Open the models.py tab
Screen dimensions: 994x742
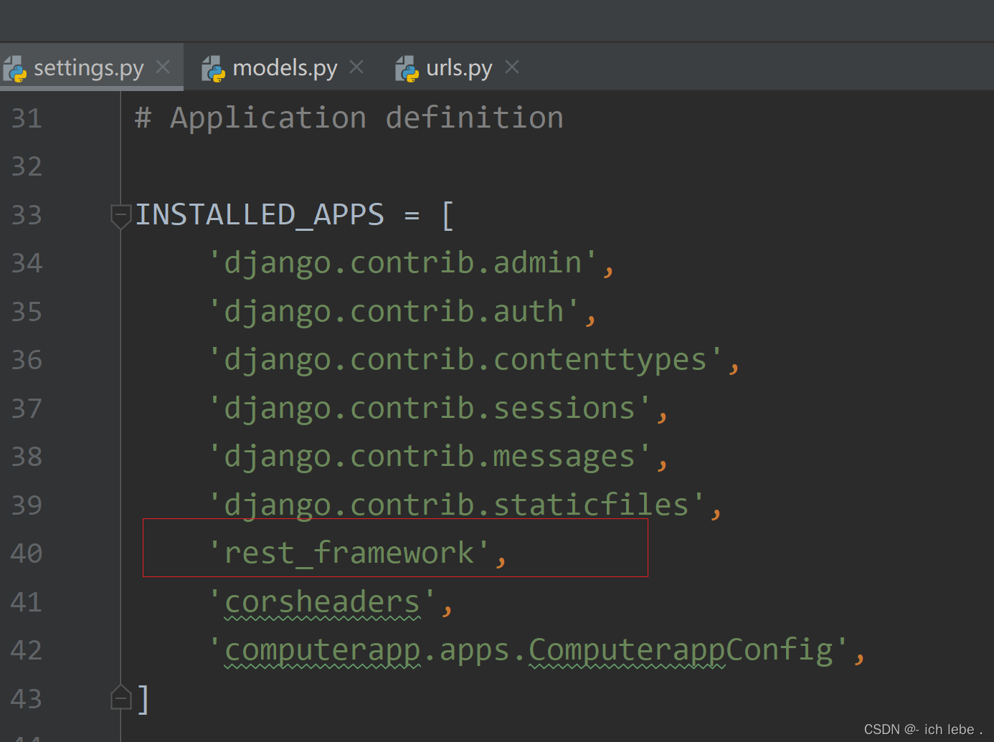pos(285,68)
